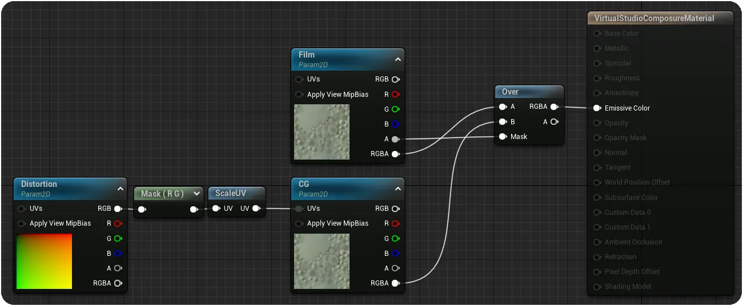Click Distortion node Apply View MipBias input pin

(x=22, y=223)
